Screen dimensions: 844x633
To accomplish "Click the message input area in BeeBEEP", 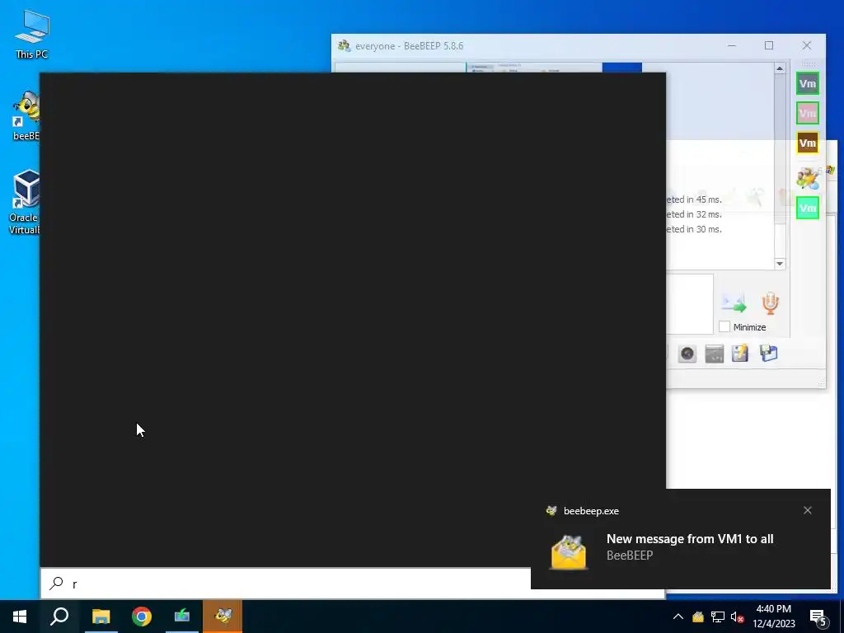I will (x=690, y=304).
